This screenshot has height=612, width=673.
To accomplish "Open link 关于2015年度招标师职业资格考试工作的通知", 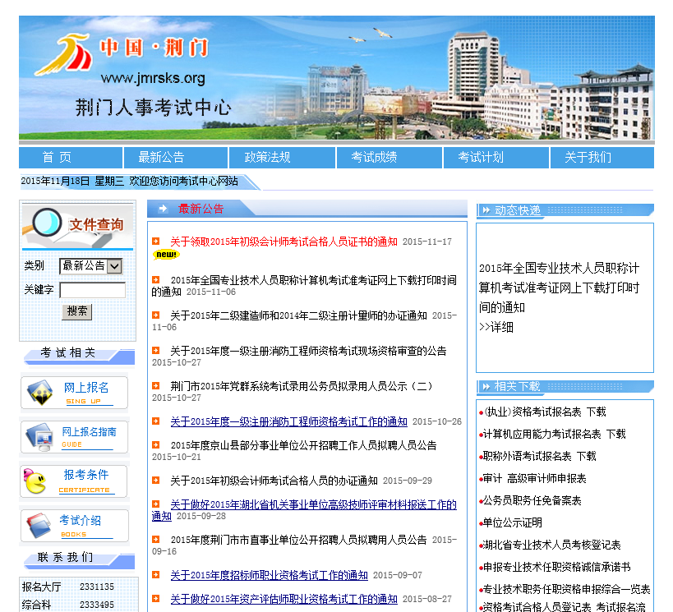I will click(269, 575).
